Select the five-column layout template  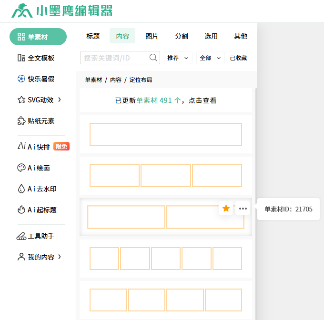coord(166,259)
